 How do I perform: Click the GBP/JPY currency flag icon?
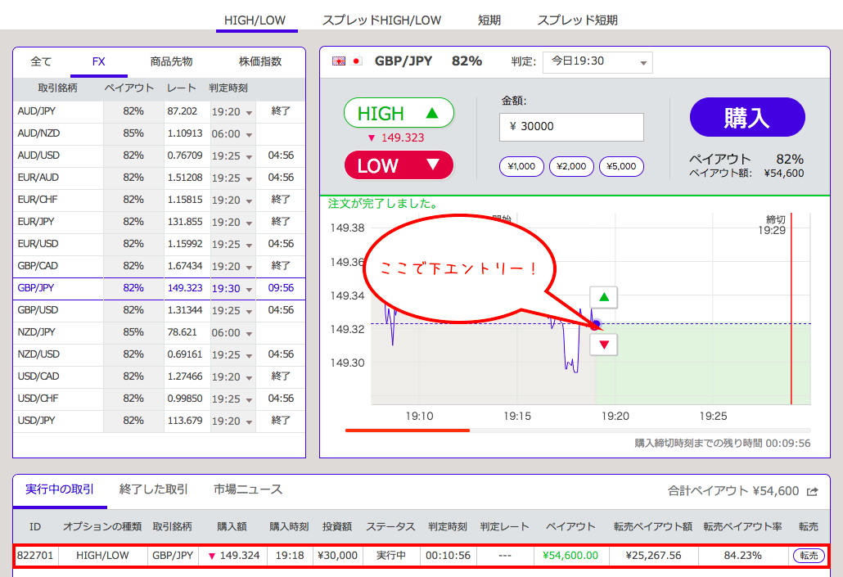(347, 61)
